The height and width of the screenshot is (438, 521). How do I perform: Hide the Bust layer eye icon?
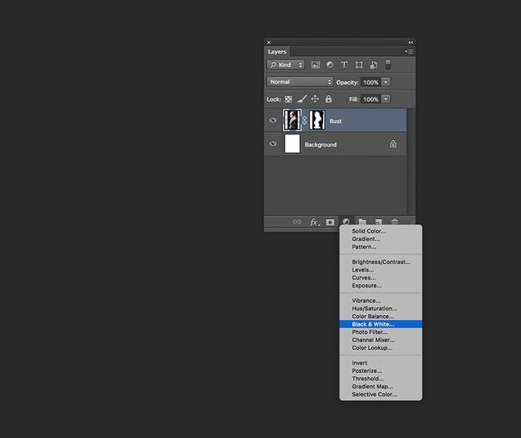[x=274, y=120]
